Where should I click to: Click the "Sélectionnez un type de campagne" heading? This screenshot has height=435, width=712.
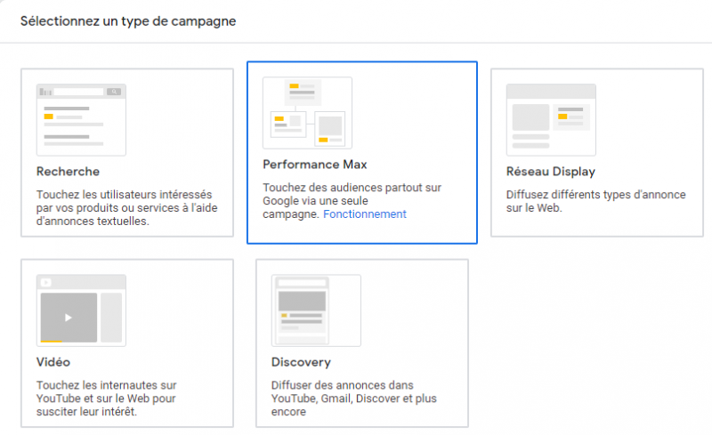[128, 20]
